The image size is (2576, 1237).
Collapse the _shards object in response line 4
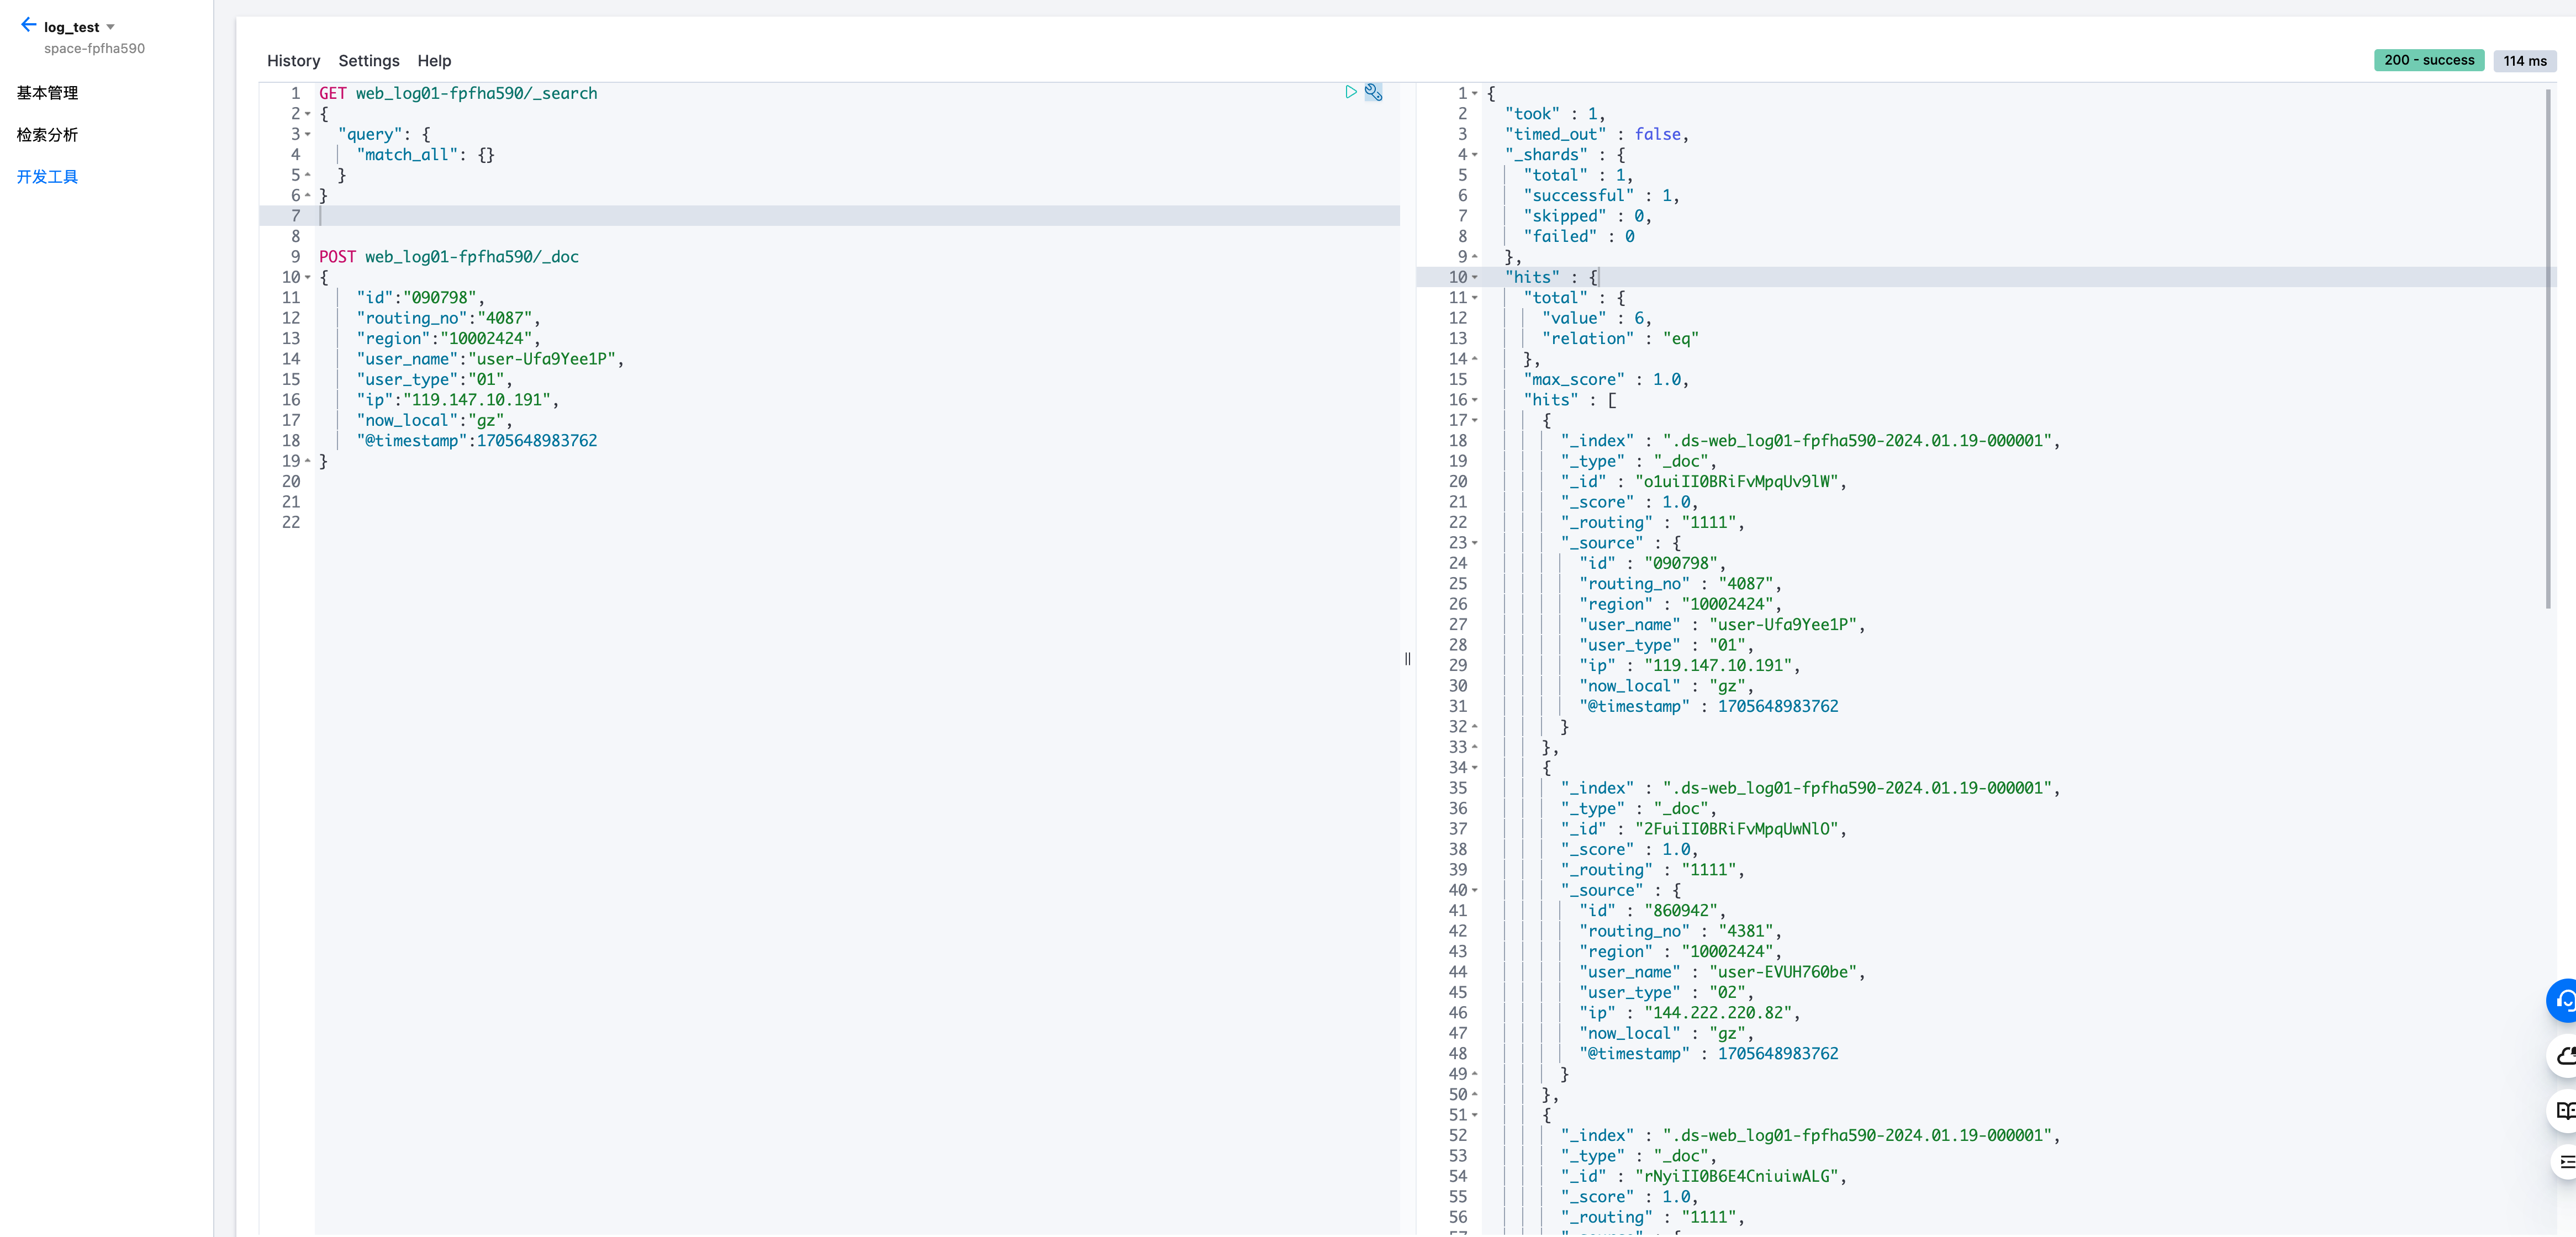click(1475, 155)
